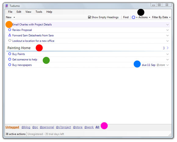
Task: Select the Painting Home heading
Action: pyautogui.click(x=19, y=48)
